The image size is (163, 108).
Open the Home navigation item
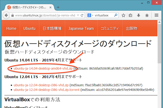[11, 29]
